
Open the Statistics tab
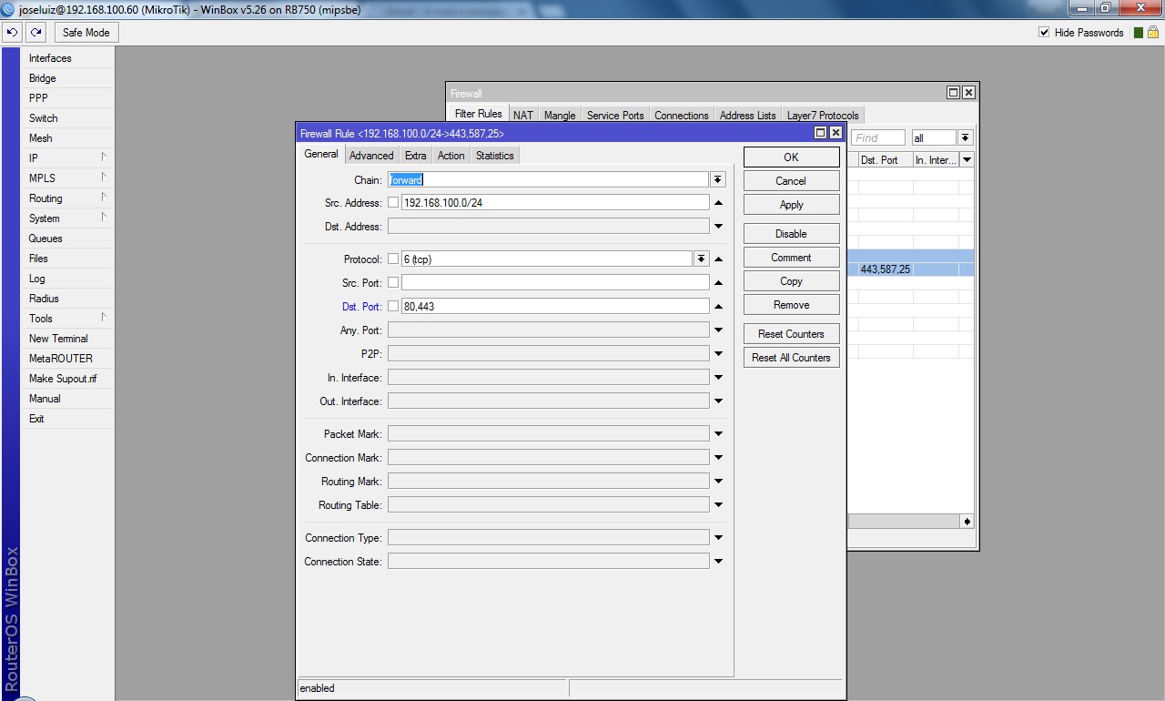pyautogui.click(x=495, y=156)
